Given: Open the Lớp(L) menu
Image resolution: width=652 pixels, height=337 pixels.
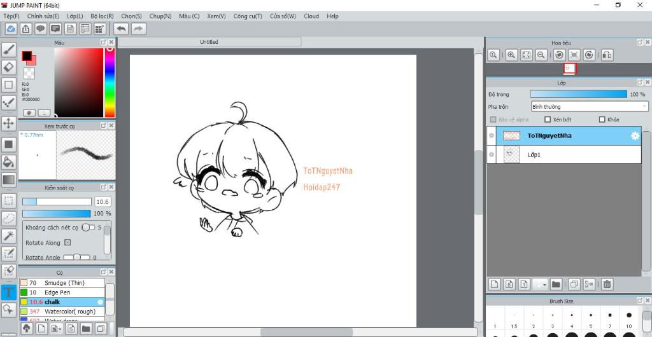Looking at the screenshot, I should click(75, 16).
